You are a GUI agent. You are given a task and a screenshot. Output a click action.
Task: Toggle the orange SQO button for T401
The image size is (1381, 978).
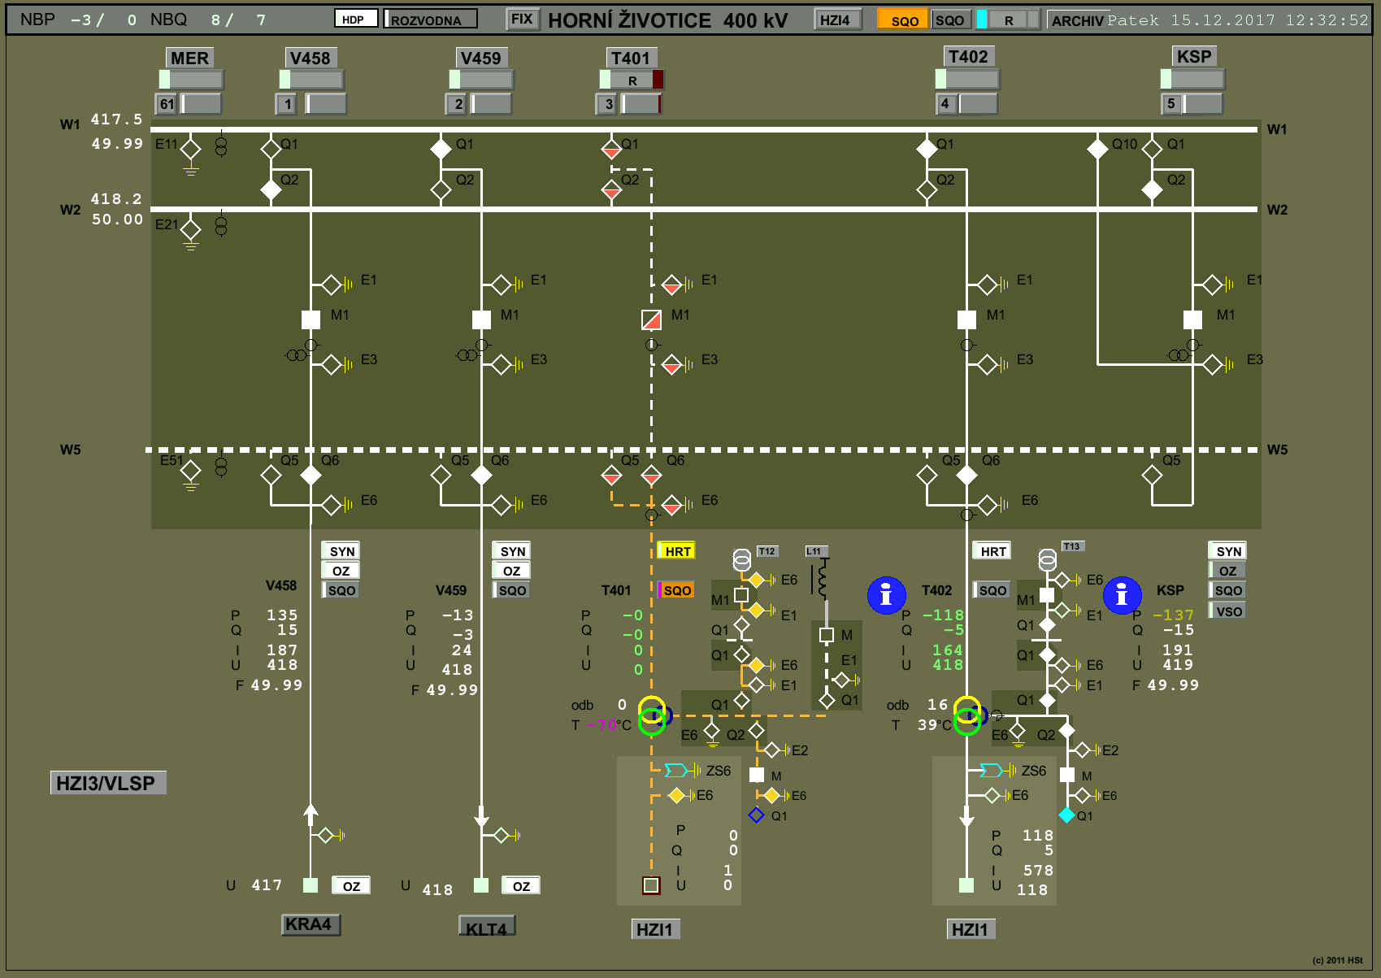676,590
